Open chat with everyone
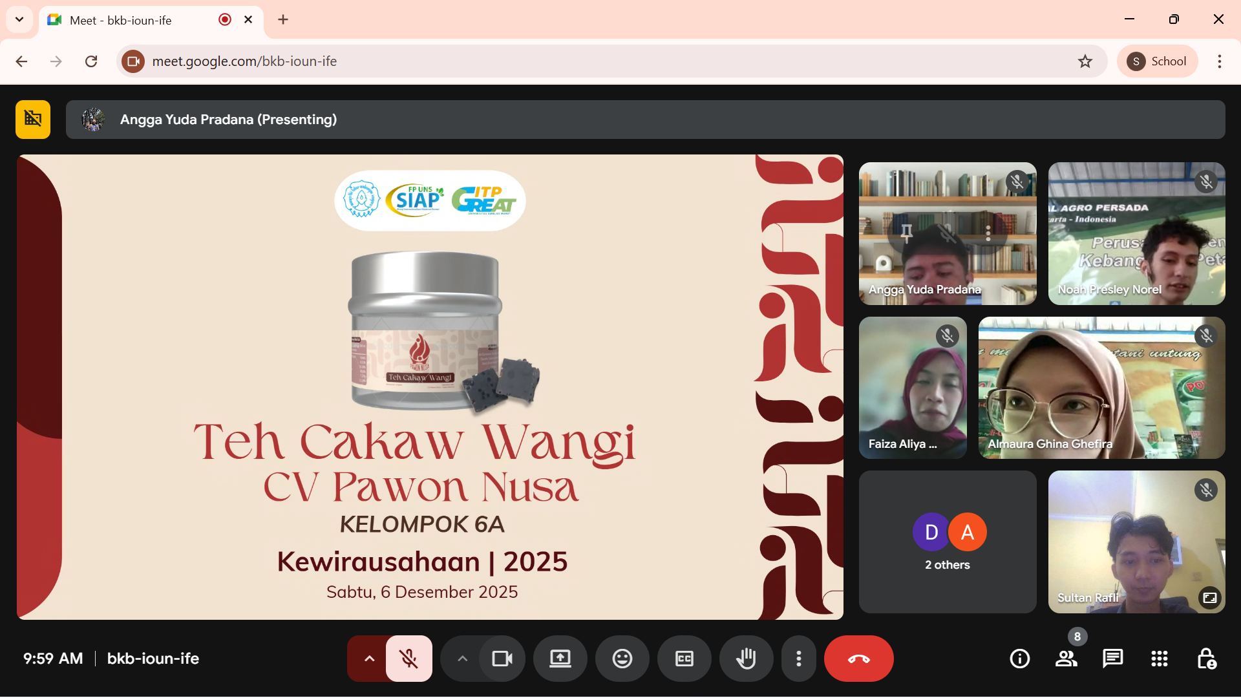Viewport: 1241px width, 698px height. tap(1113, 659)
